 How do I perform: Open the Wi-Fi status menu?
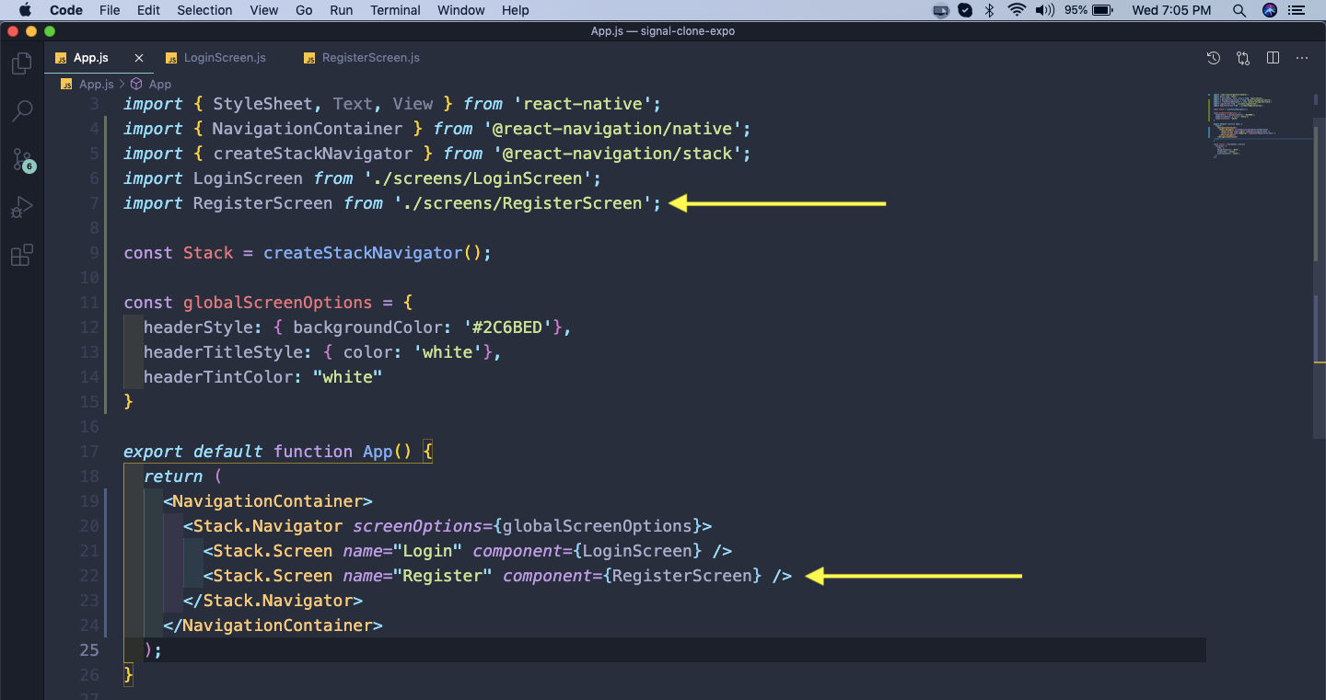[1017, 10]
